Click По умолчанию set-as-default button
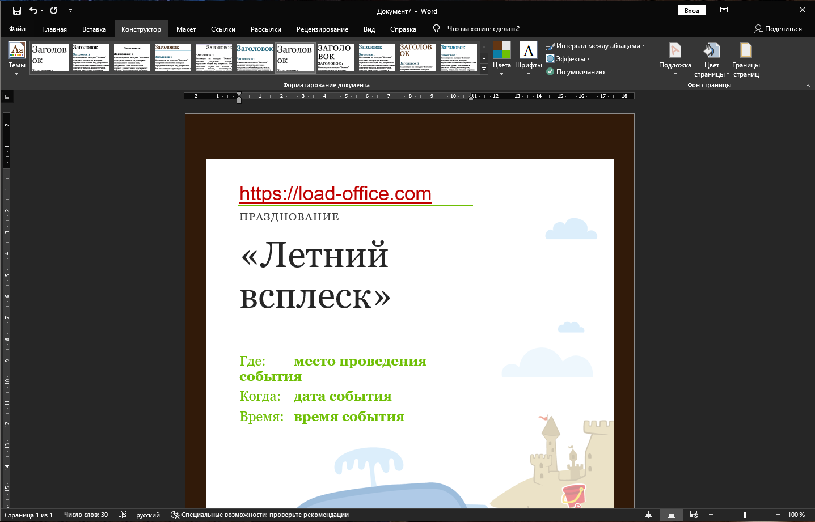Screen dimensions: 815x522 tap(575, 72)
